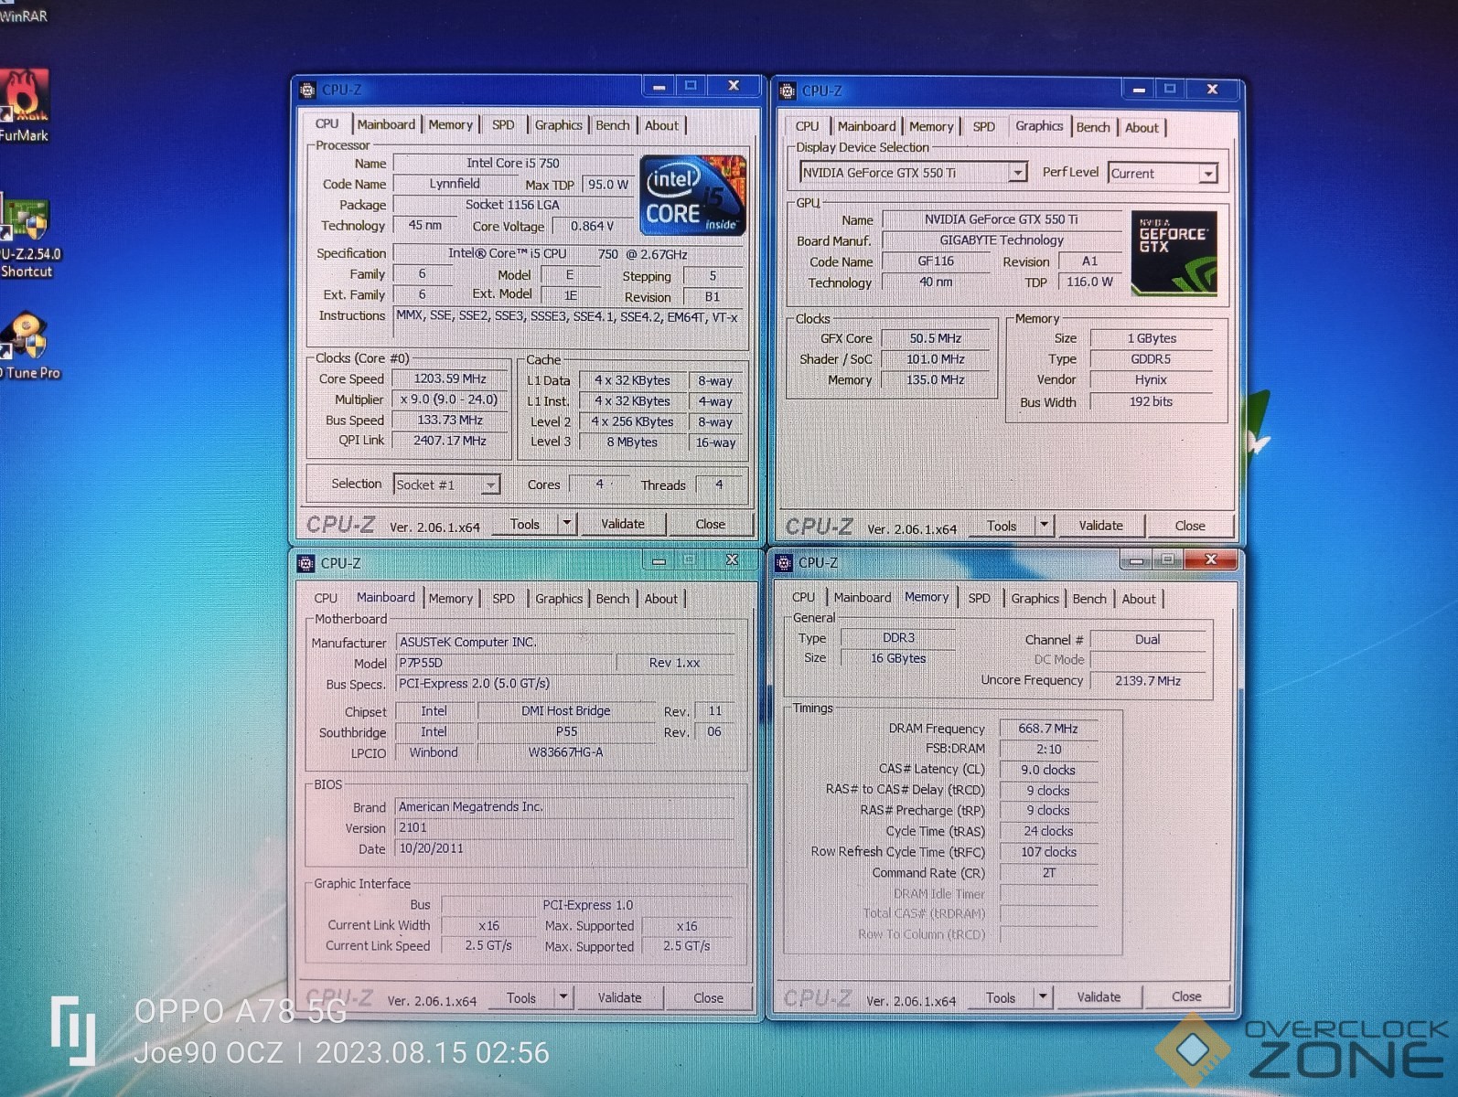The height and width of the screenshot is (1097, 1458).
Task: Open the CPU-Z 2.54.0 desktop shortcut
Action: [29, 238]
